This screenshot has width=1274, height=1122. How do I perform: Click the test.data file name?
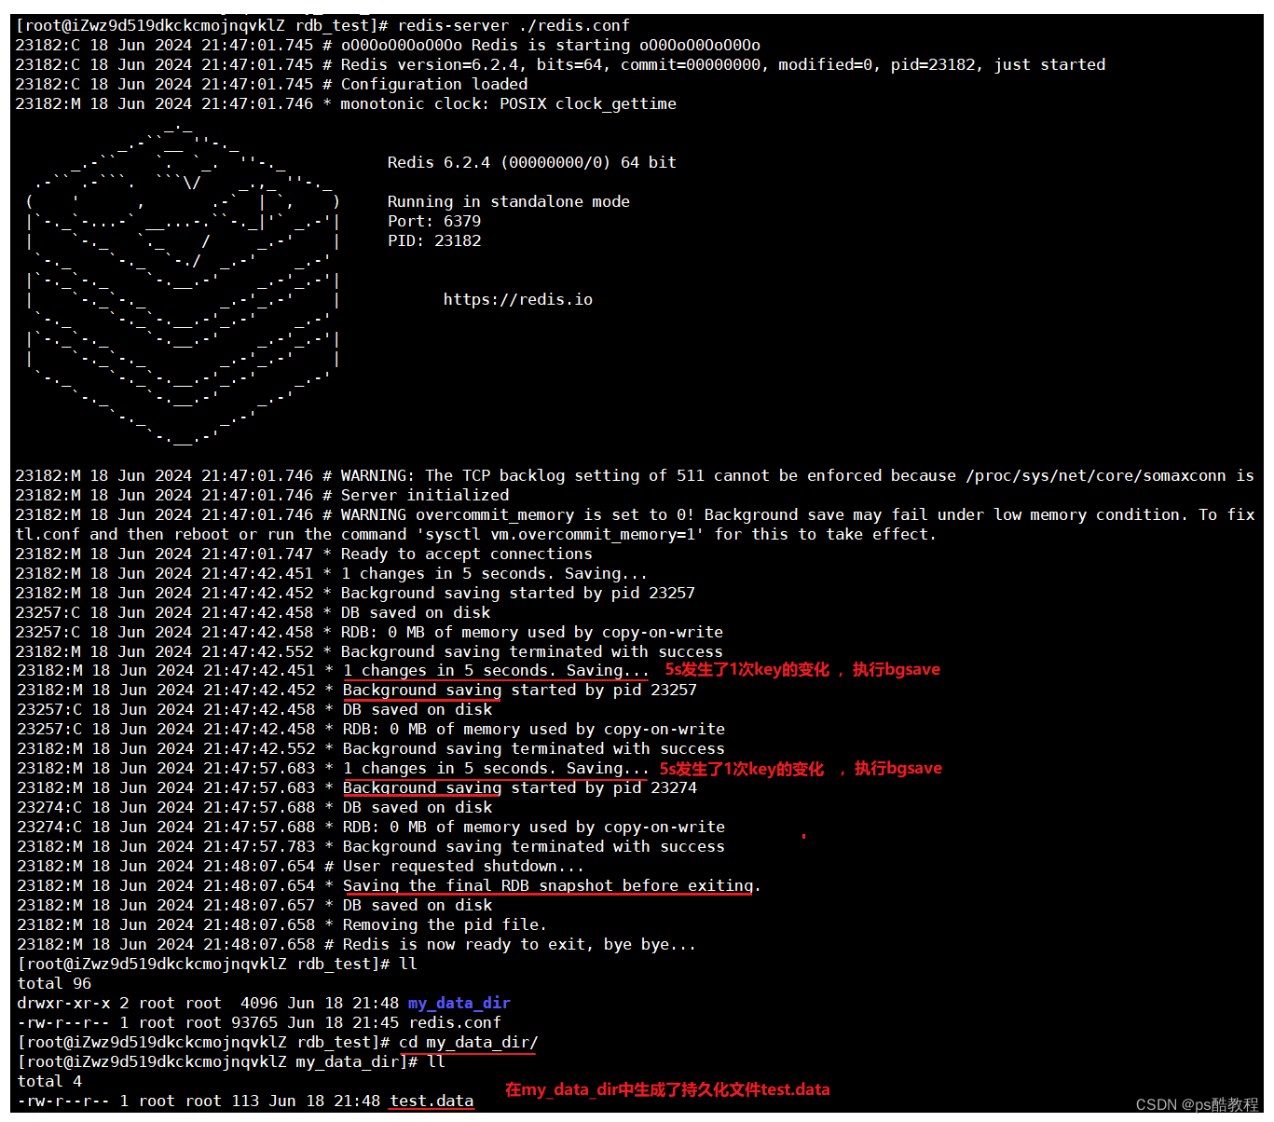pos(432,1101)
